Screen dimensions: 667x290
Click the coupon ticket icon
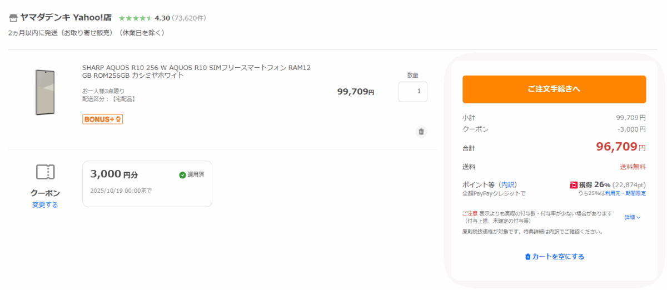[x=45, y=172]
